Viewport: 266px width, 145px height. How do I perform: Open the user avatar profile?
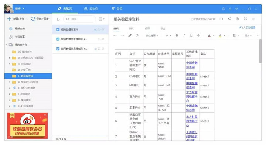tap(8, 9)
